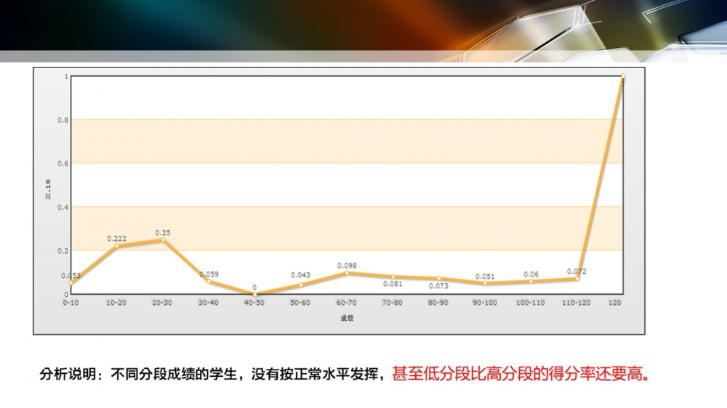Screen dimensions: 727x408
Task: Select the 0.222 data point marker
Action: coord(116,246)
